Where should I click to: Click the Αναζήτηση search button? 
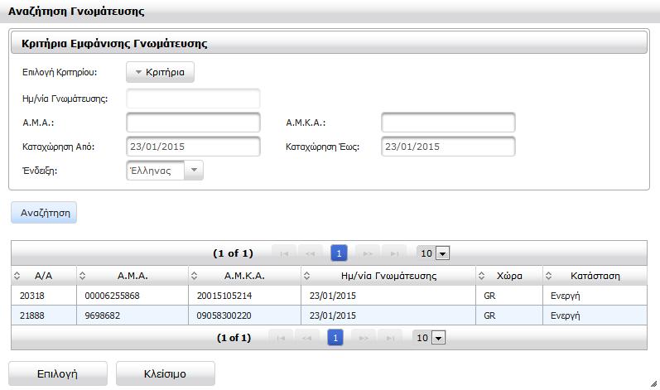pyautogui.click(x=44, y=213)
